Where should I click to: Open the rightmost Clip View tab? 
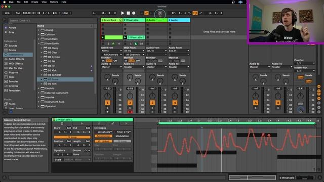point(126,123)
